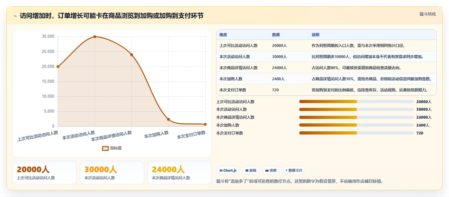Click progress bar for 本次活动访问人数
Image resolution: width=449 pixels, height=197 pixels.
tap(356, 109)
